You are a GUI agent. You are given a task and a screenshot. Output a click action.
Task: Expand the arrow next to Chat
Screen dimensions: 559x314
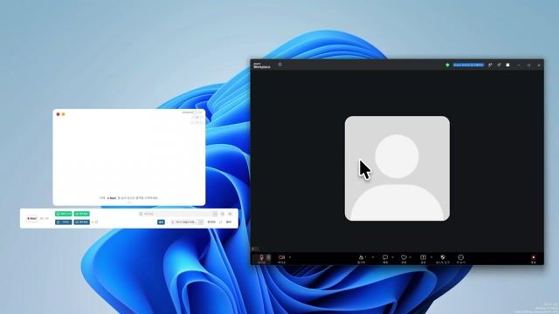click(392, 257)
